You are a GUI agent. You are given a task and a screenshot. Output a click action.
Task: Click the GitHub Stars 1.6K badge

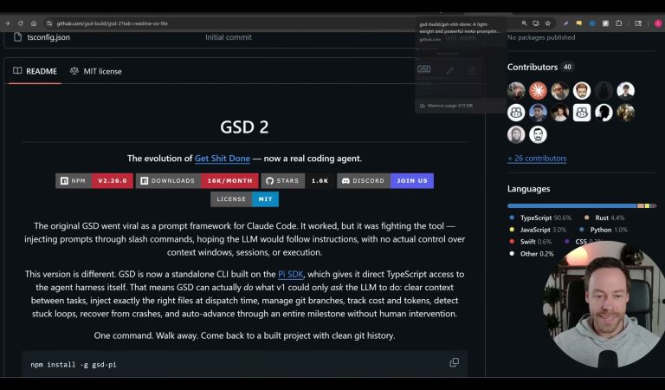(298, 181)
